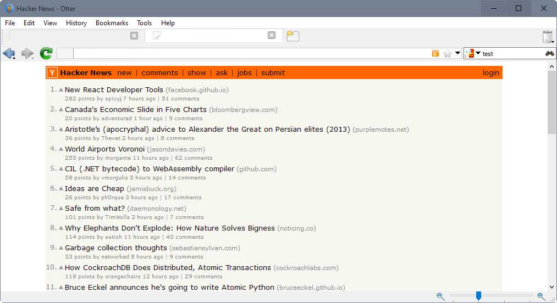
Task: Open '40 comments' on Elephants story
Action: (185, 237)
